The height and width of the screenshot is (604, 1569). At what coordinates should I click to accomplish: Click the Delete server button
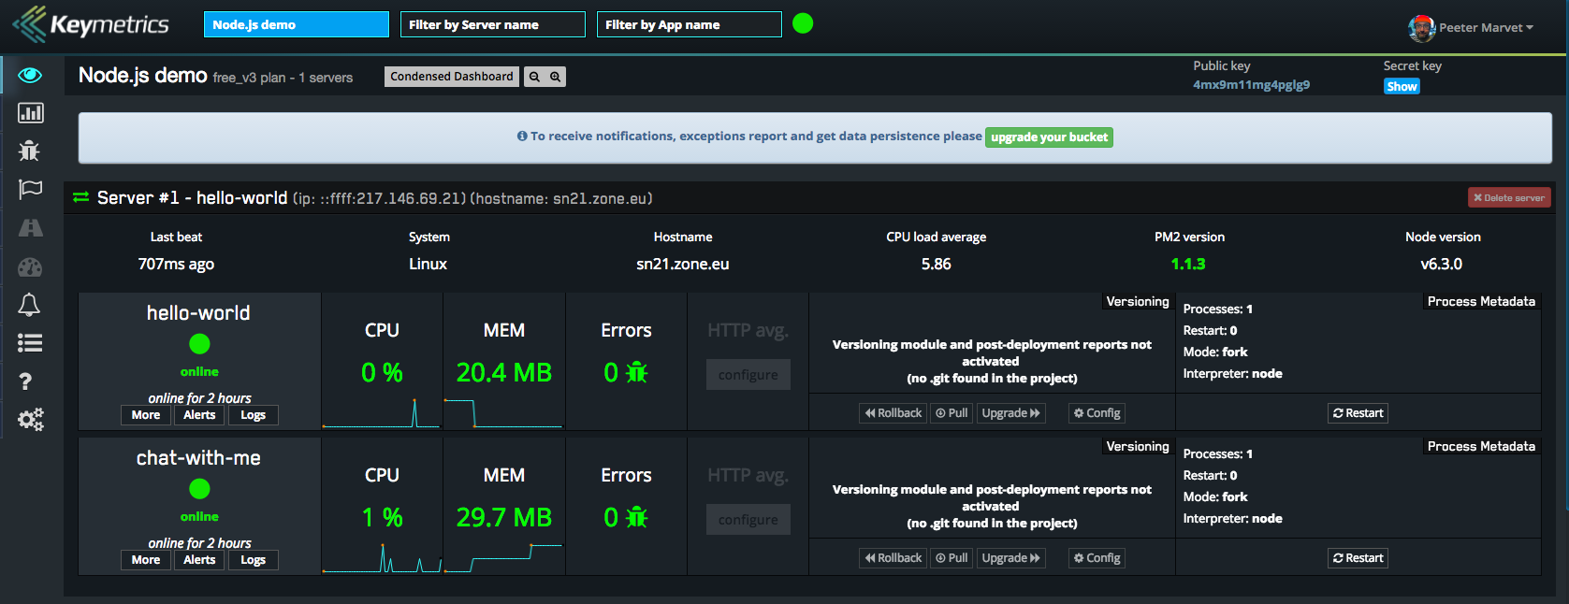coord(1509,197)
